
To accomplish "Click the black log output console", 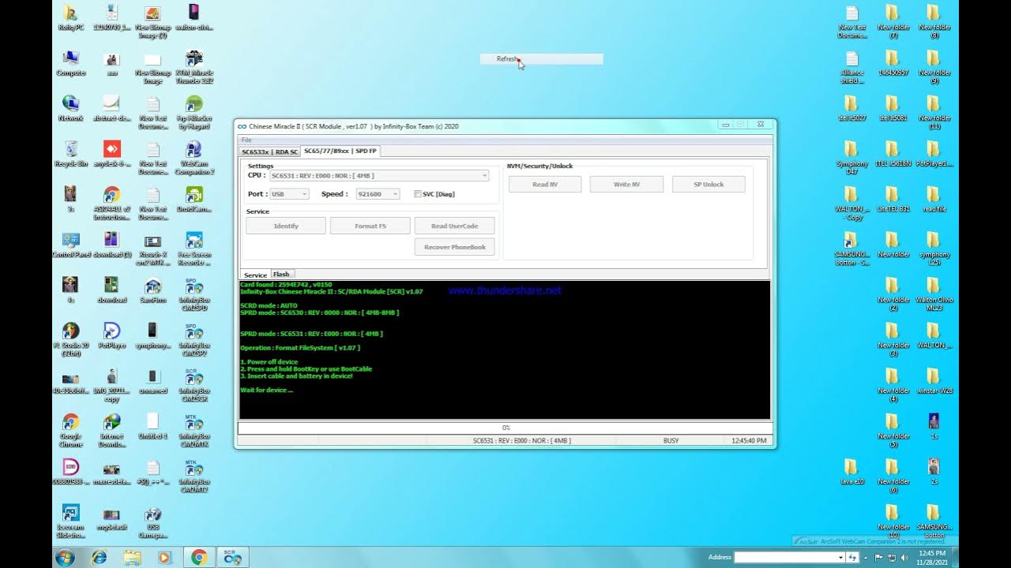I will click(505, 349).
